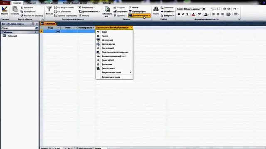Center align text
The image size is (266, 149).
tap(218, 14)
